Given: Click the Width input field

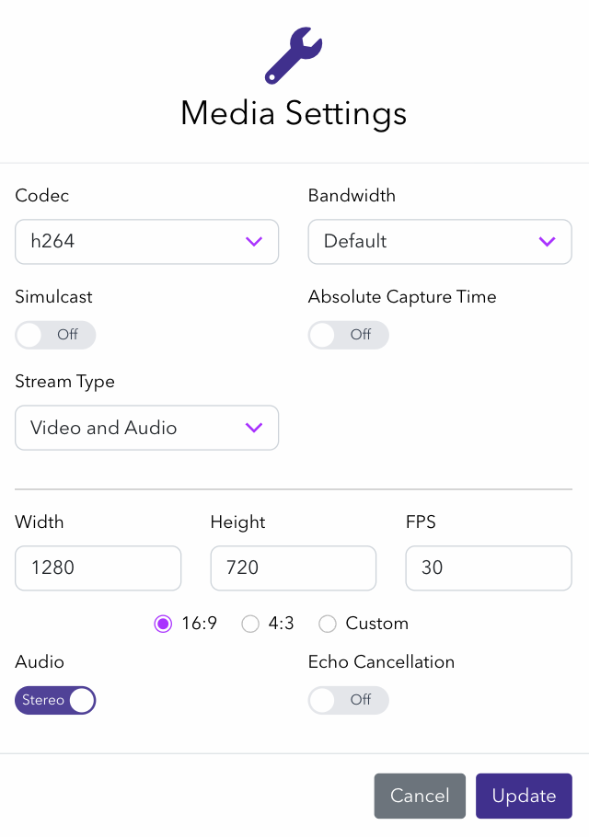Looking at the screenshot, I should coord(98,568).
